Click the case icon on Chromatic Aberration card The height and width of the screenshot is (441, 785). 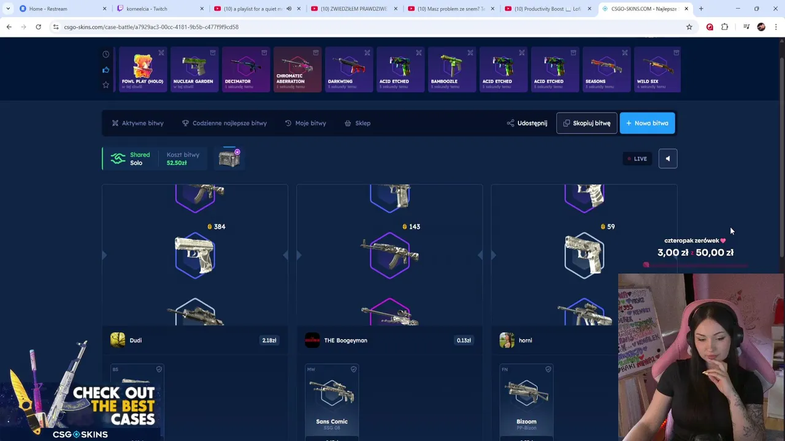tap(316, 53)
